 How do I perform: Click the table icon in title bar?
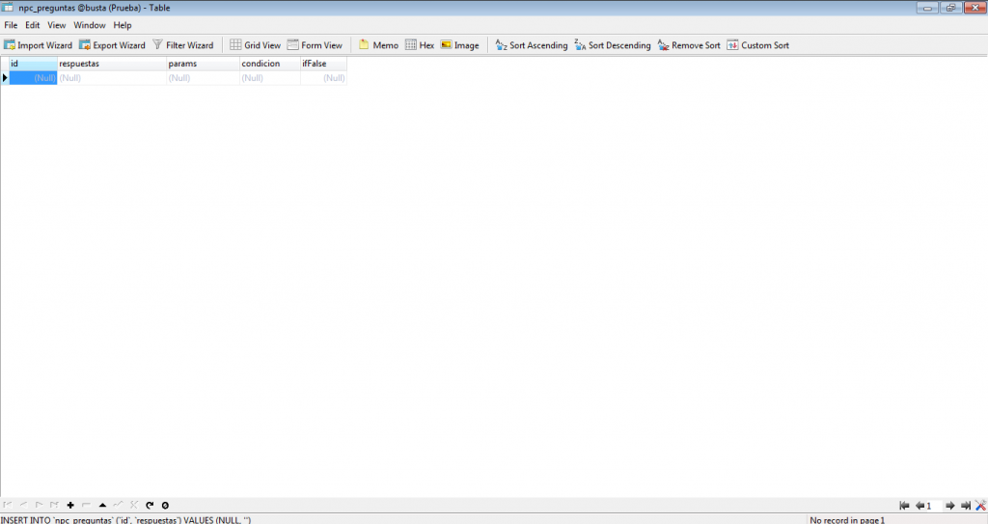click(x=8, y=8)
